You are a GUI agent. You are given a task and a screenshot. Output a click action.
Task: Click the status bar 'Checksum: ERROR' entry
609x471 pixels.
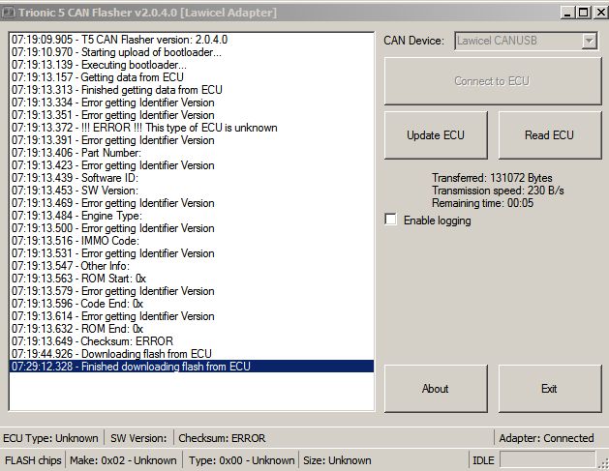pyautogui.click(x=222, y=438)
